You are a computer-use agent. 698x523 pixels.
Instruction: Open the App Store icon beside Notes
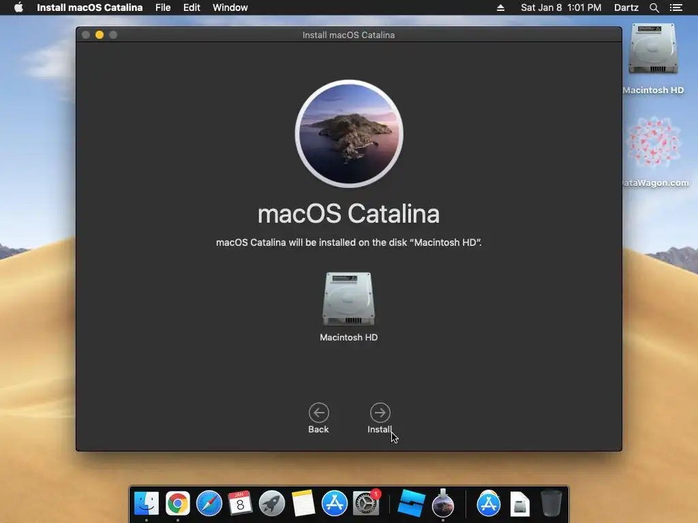coord(334,503)
